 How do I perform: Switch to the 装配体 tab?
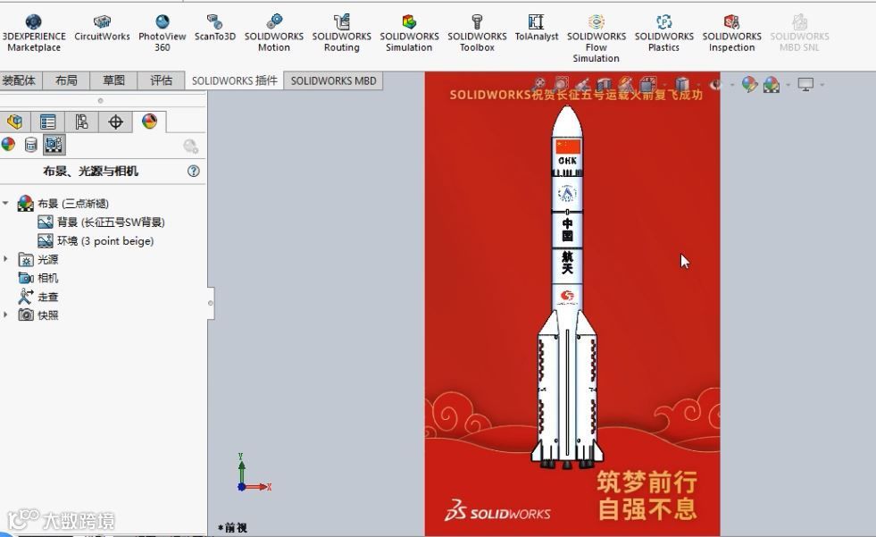pyautogui.click(x=21, y=80)
